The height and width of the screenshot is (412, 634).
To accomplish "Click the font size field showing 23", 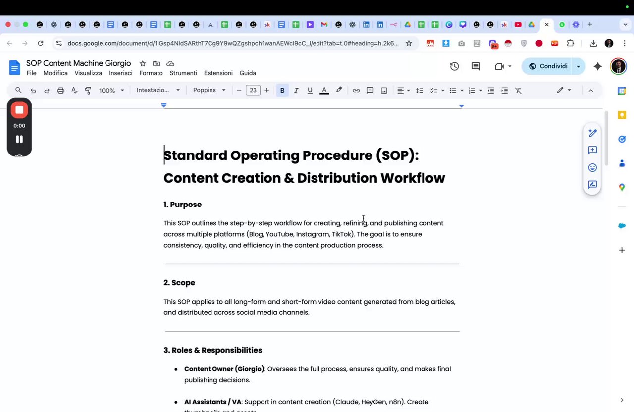I will 253,90.
